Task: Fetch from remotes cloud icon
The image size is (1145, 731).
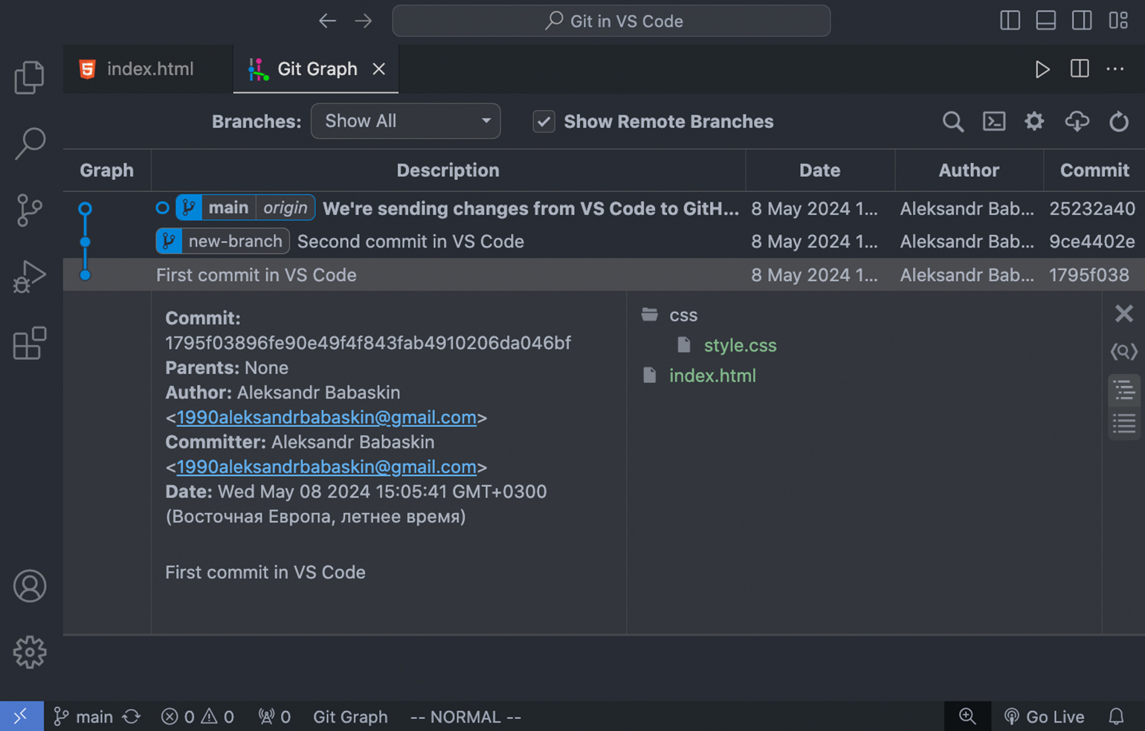Action: pos(1077,121)
